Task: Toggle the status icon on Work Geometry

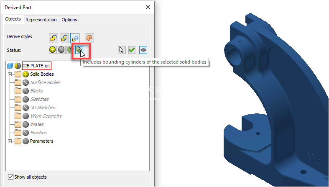Action: click(26, 116)
